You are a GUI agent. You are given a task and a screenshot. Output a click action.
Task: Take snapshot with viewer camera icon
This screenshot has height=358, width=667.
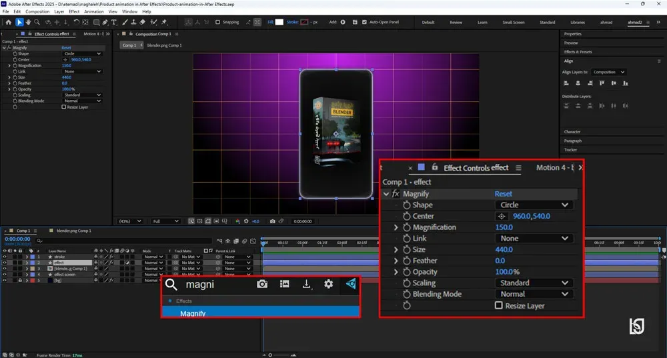click(x=272, y=221)
